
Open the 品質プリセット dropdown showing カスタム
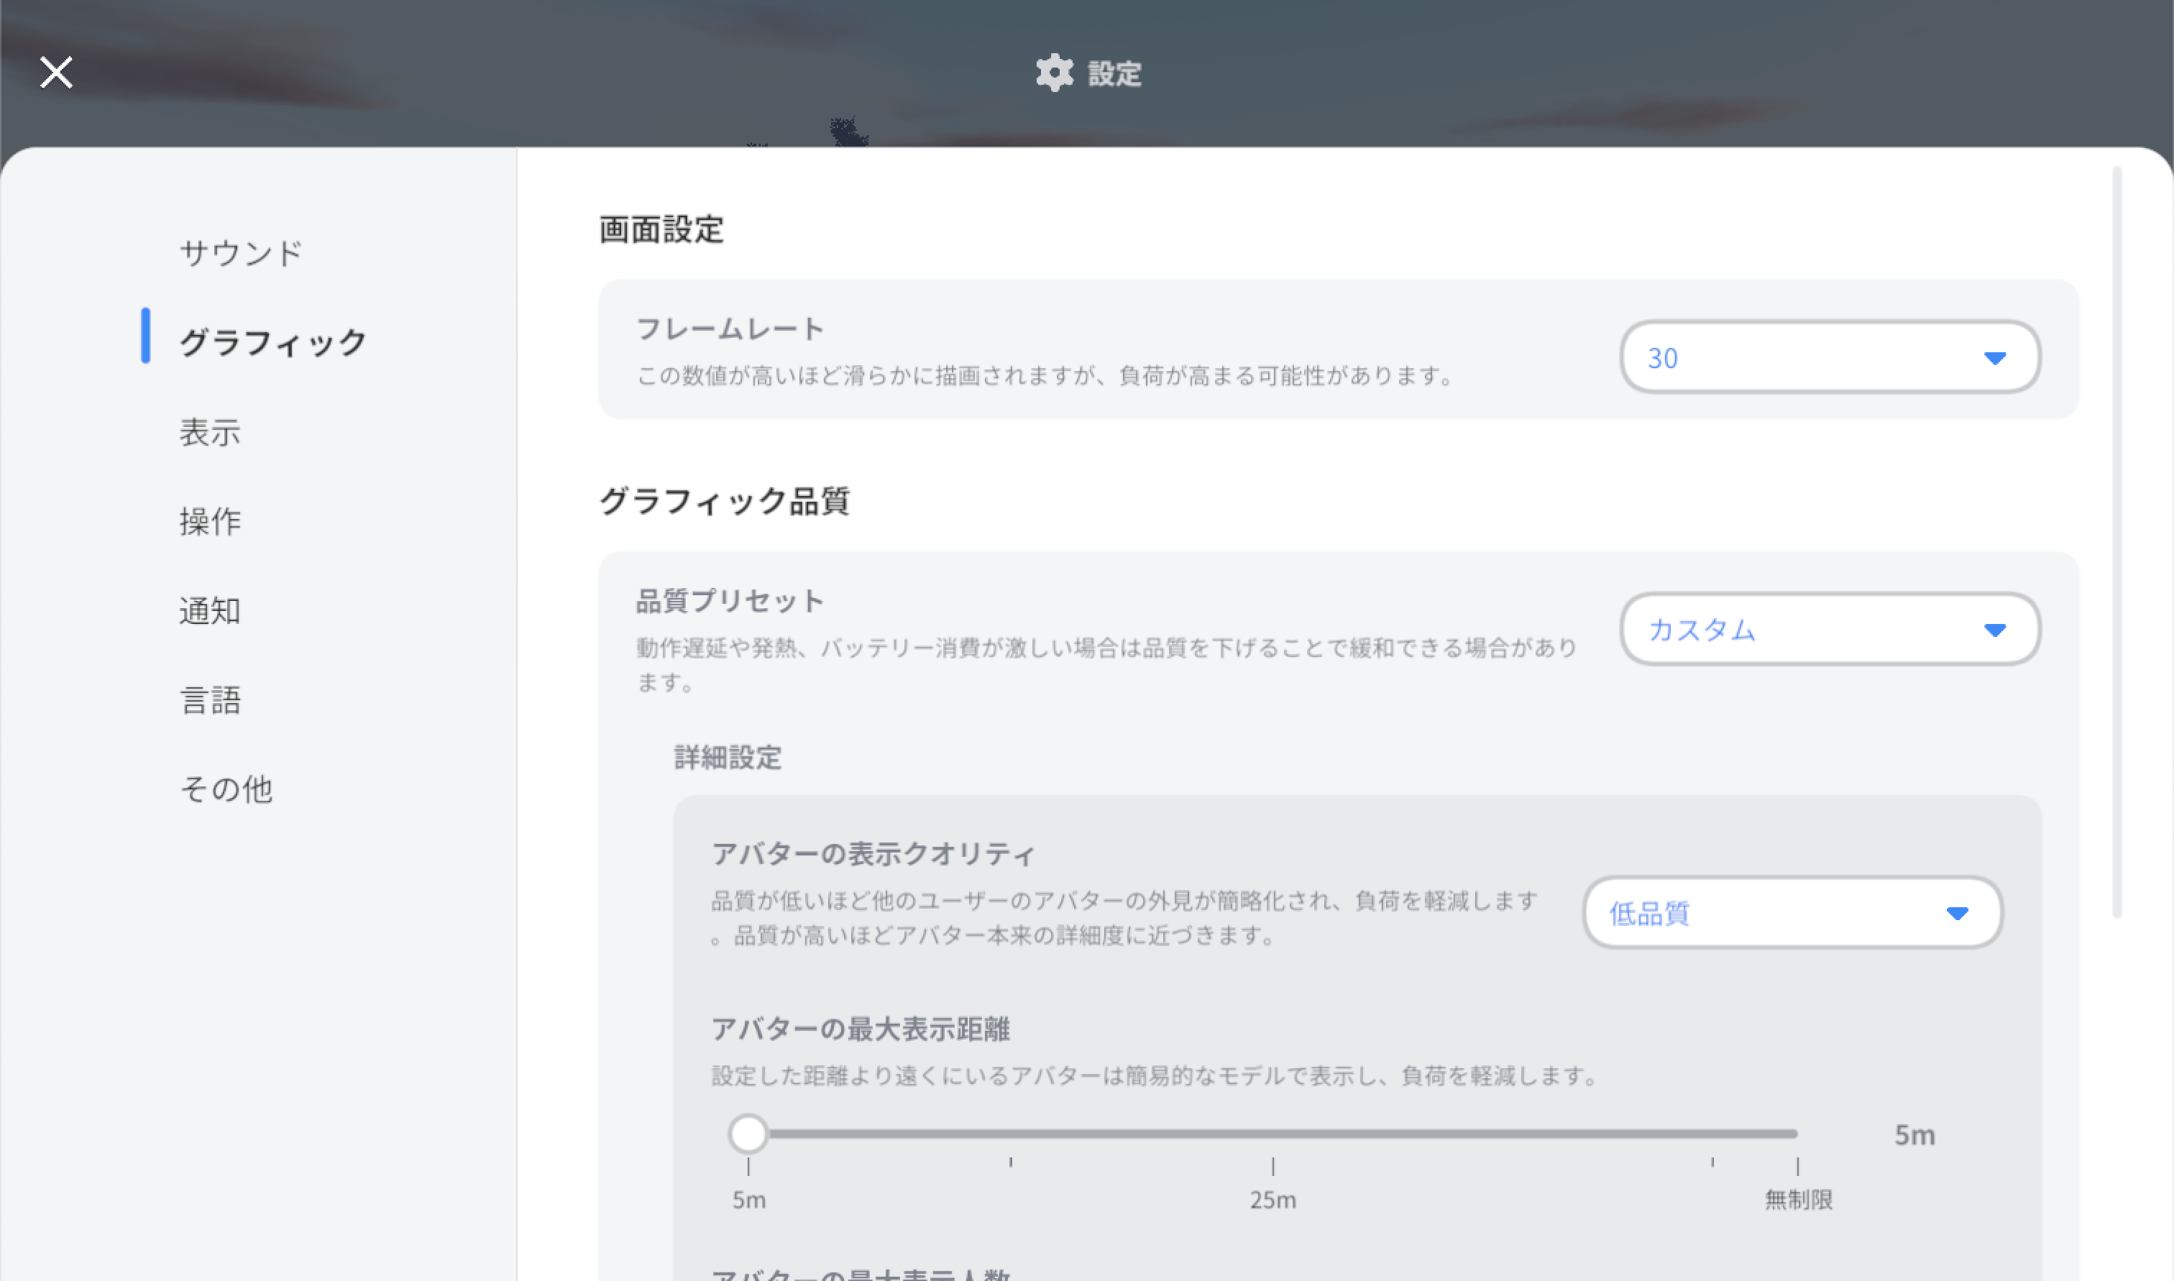tap(1830, 629)
